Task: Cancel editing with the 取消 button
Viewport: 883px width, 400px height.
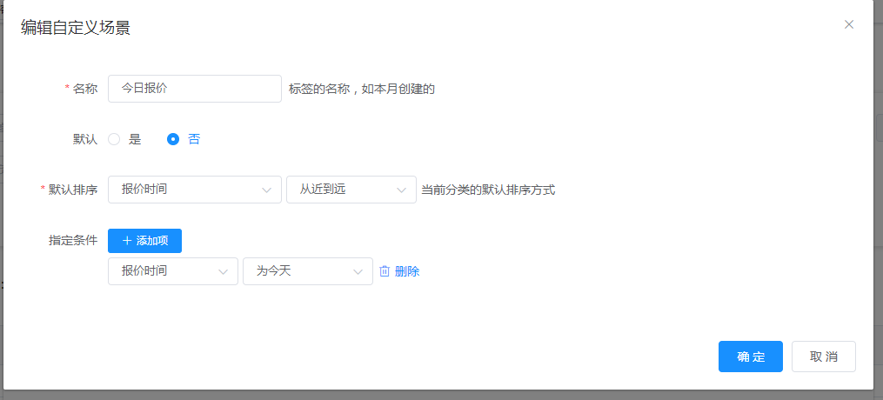Action: (x=823, y=357)
